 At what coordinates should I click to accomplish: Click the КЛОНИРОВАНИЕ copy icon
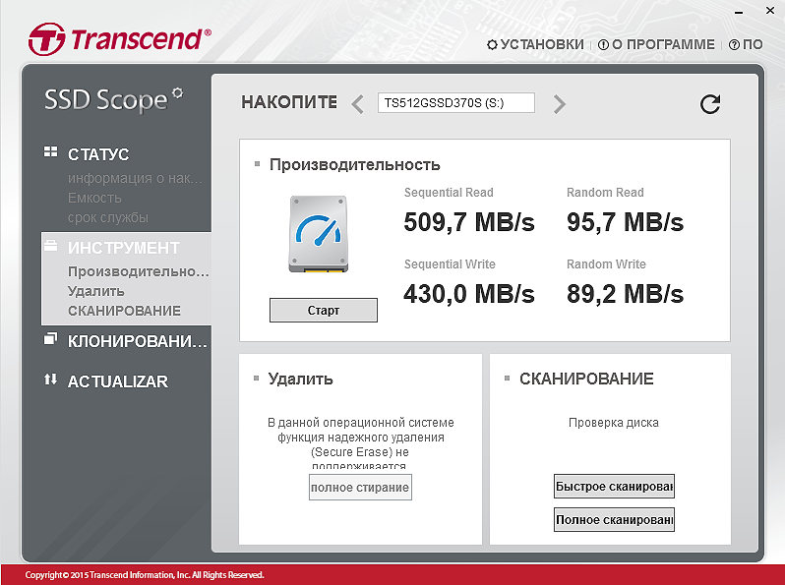[x=50, y=339]
